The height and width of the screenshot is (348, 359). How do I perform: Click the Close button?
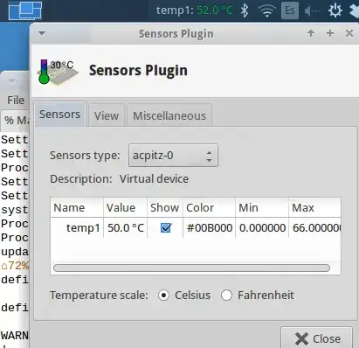317,338
